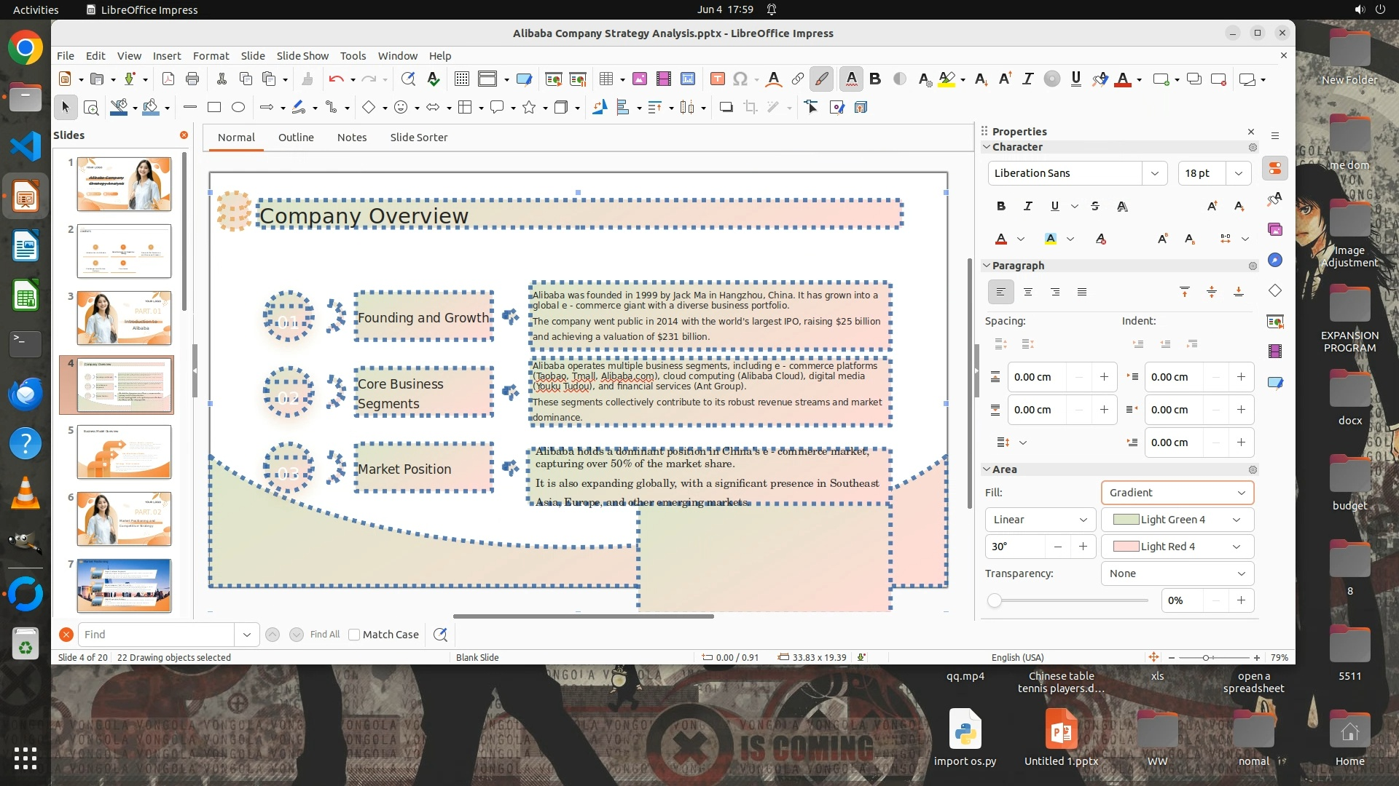Open VLC from the Ubuntu dock
The width and height of the screenshot is (1399, 786).
pyautogui.click(x=26, y=493)
